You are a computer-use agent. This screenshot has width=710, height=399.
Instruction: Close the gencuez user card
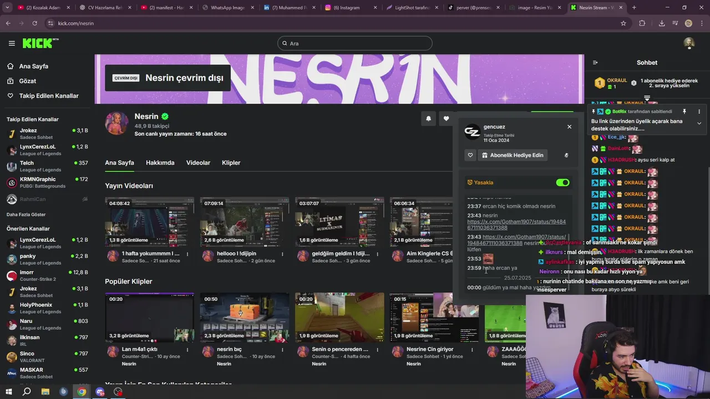coord(569,127)
